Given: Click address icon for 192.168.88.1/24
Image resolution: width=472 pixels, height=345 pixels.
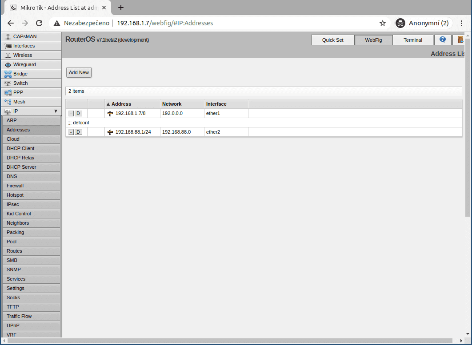Looking at the screenshot, I should pyautogui.click(x=110, y=132).
